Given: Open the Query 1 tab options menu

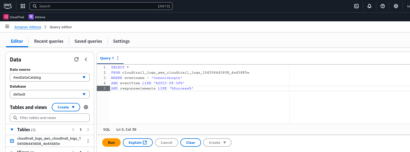Looking at the screenshot, I should click(x=118, y=58).
